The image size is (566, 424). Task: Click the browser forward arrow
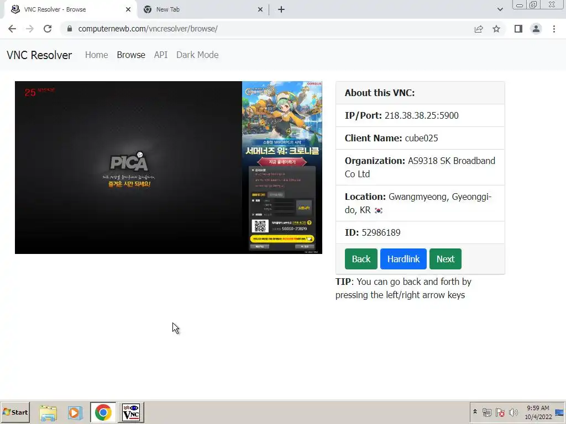pyautogui.click(x=30, y=29)
